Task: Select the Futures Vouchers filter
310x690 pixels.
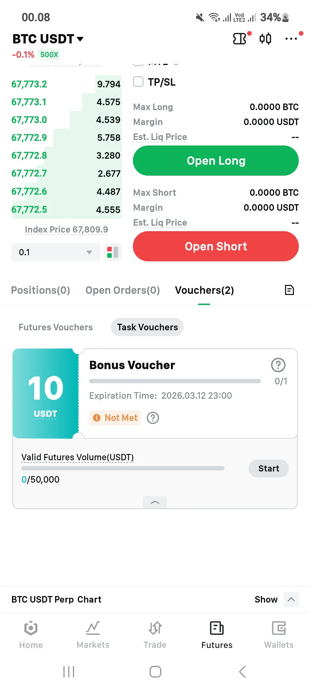Action: pyautogui.click(x=56, y=327)
